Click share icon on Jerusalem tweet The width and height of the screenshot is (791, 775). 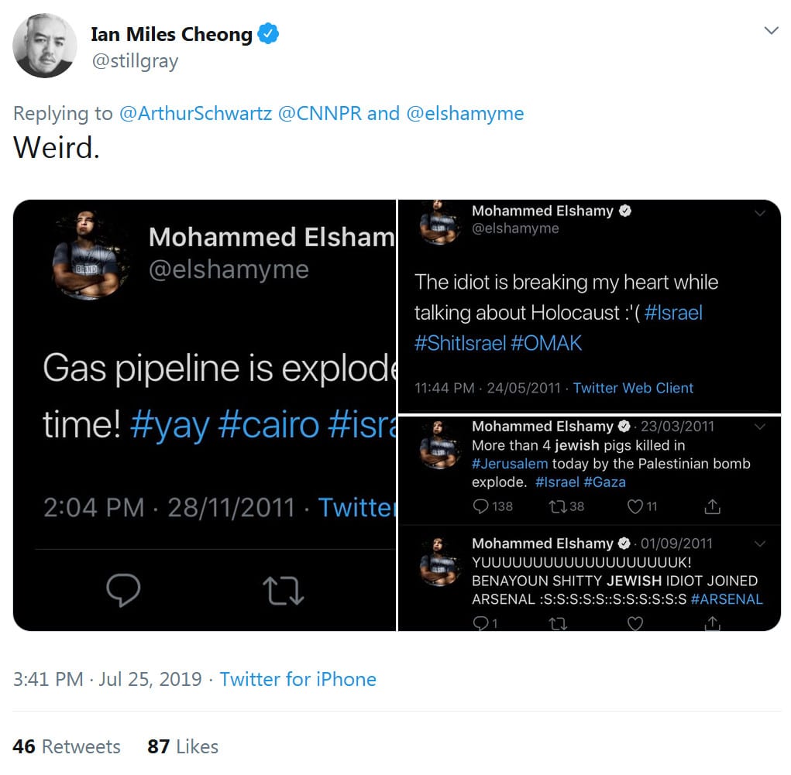click(712, 506)
